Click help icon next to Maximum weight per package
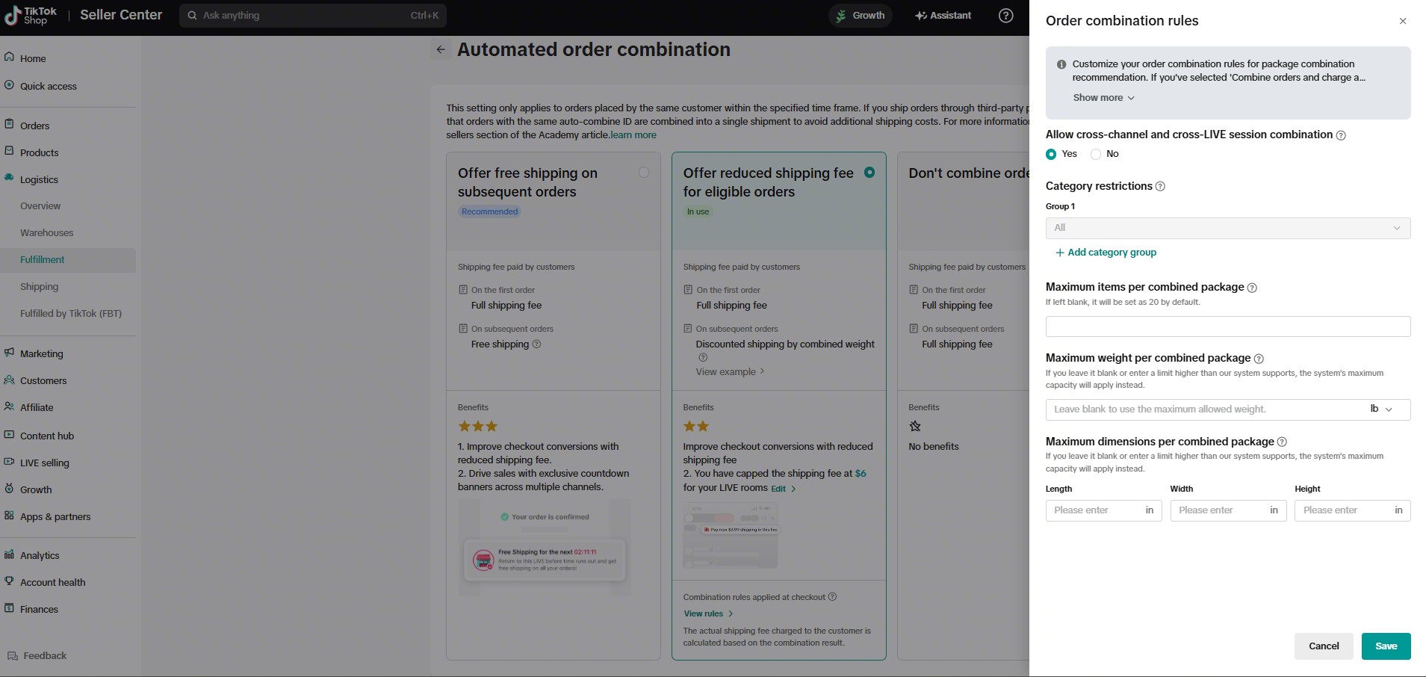Image resolution: width=1426 pixels, height=677 pixels. [x=1259, y=359]
